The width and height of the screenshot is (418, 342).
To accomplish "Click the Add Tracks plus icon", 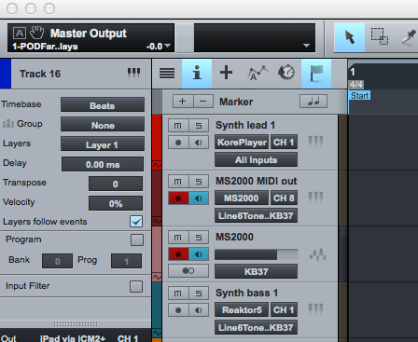I will (226, 74).
